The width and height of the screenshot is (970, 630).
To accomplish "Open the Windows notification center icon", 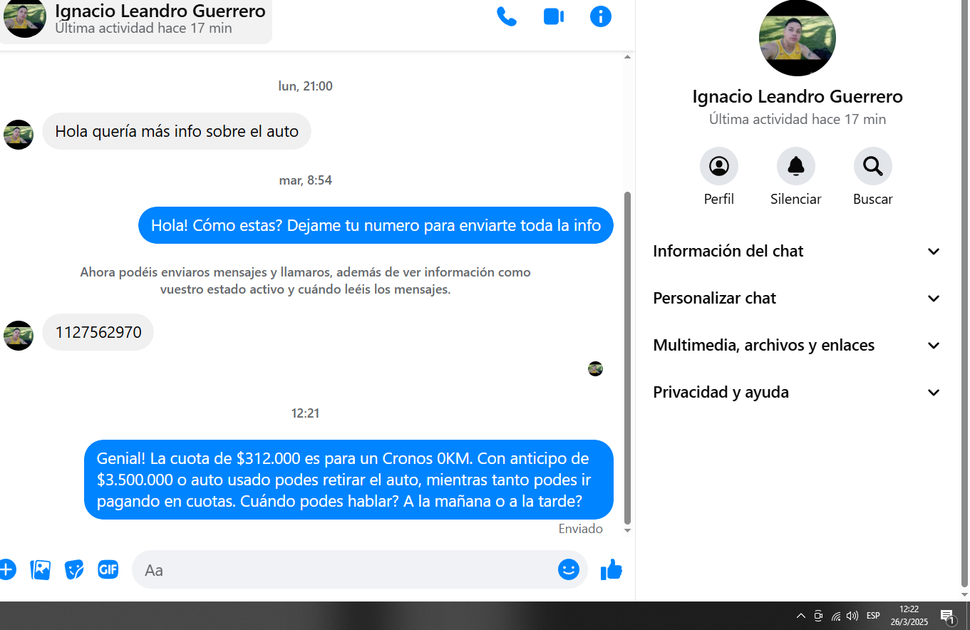I will coord(948,616).
